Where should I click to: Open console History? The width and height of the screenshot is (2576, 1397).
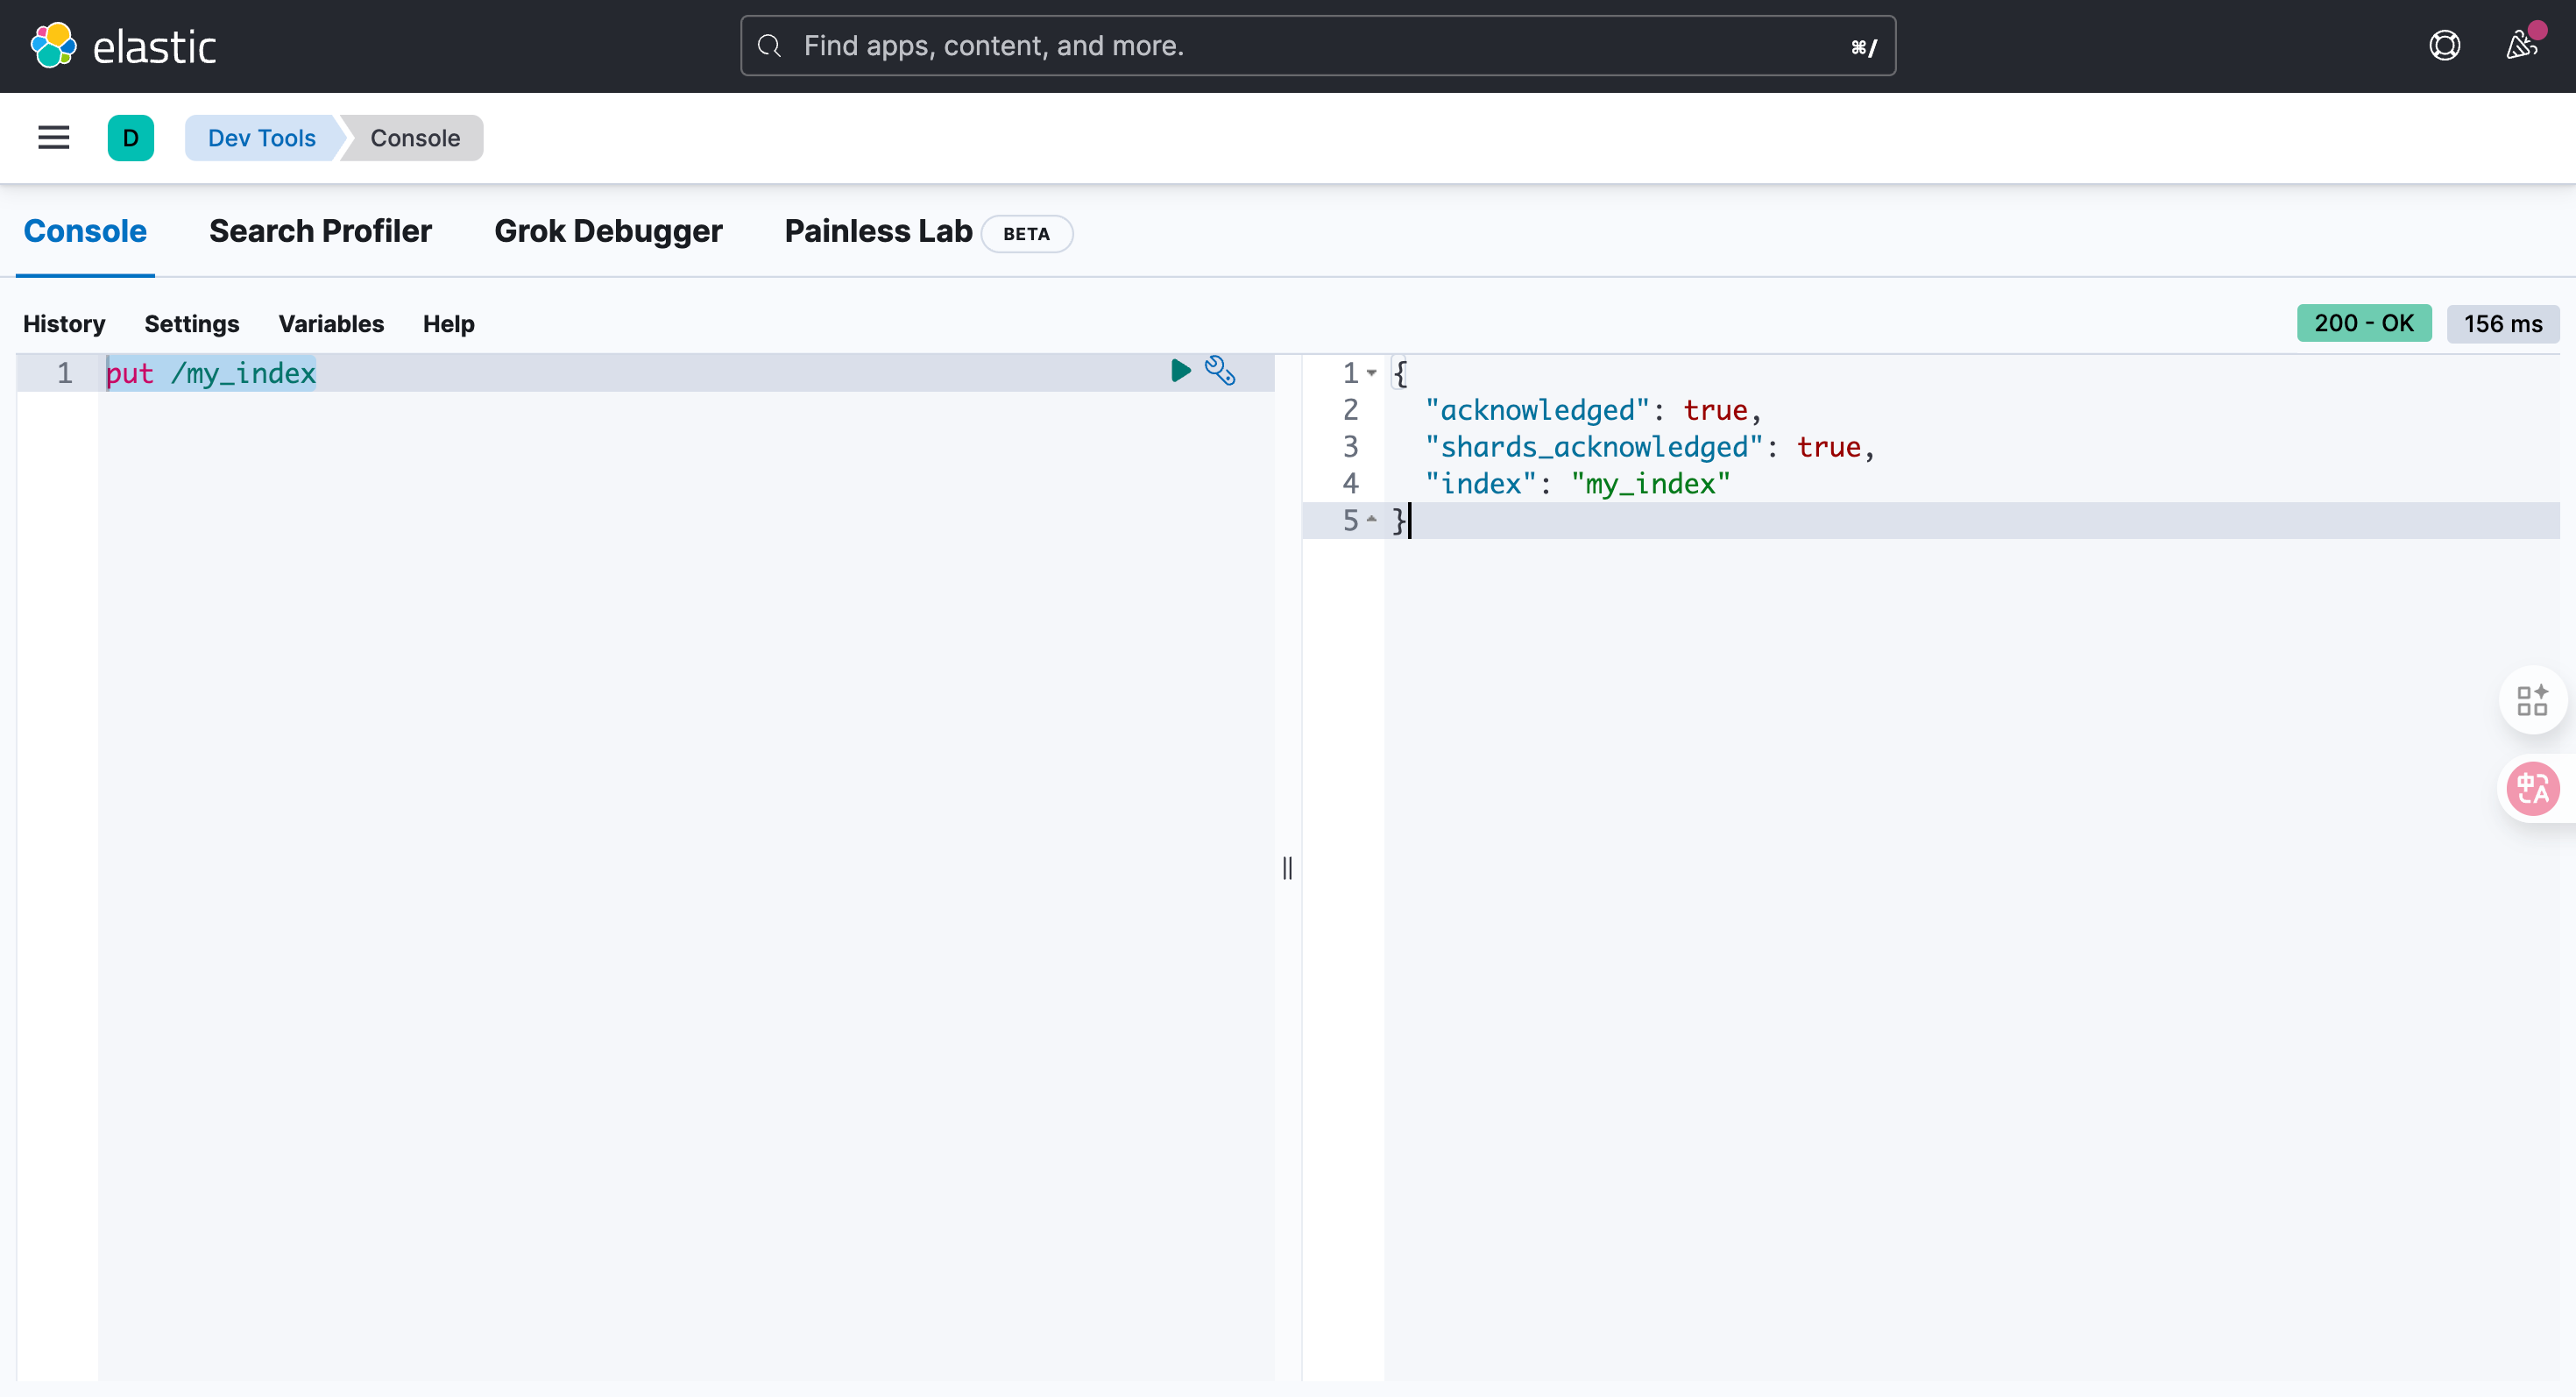click(64, 324)
